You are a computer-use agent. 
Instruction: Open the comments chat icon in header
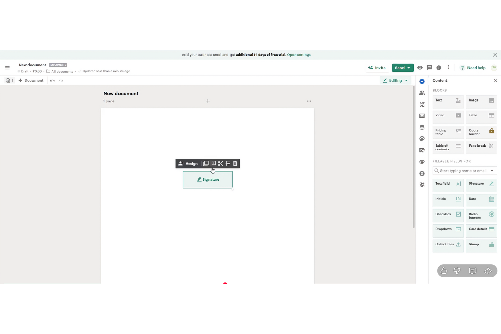(x=429, y=68)
